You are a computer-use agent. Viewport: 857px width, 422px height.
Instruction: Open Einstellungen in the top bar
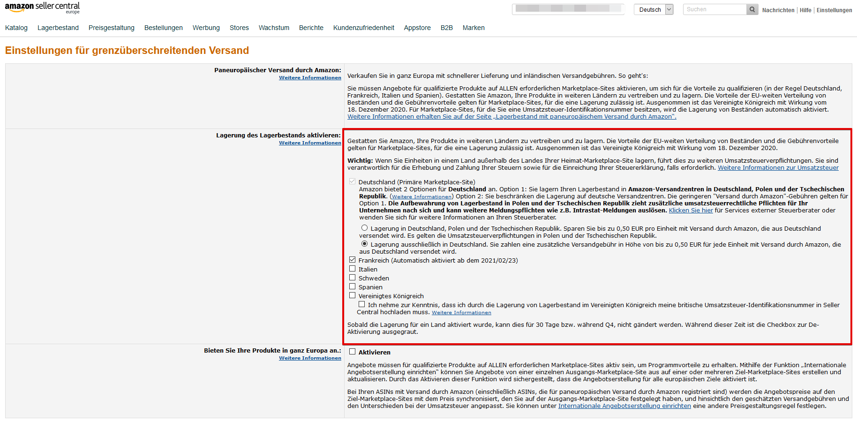tap(834, 10)
